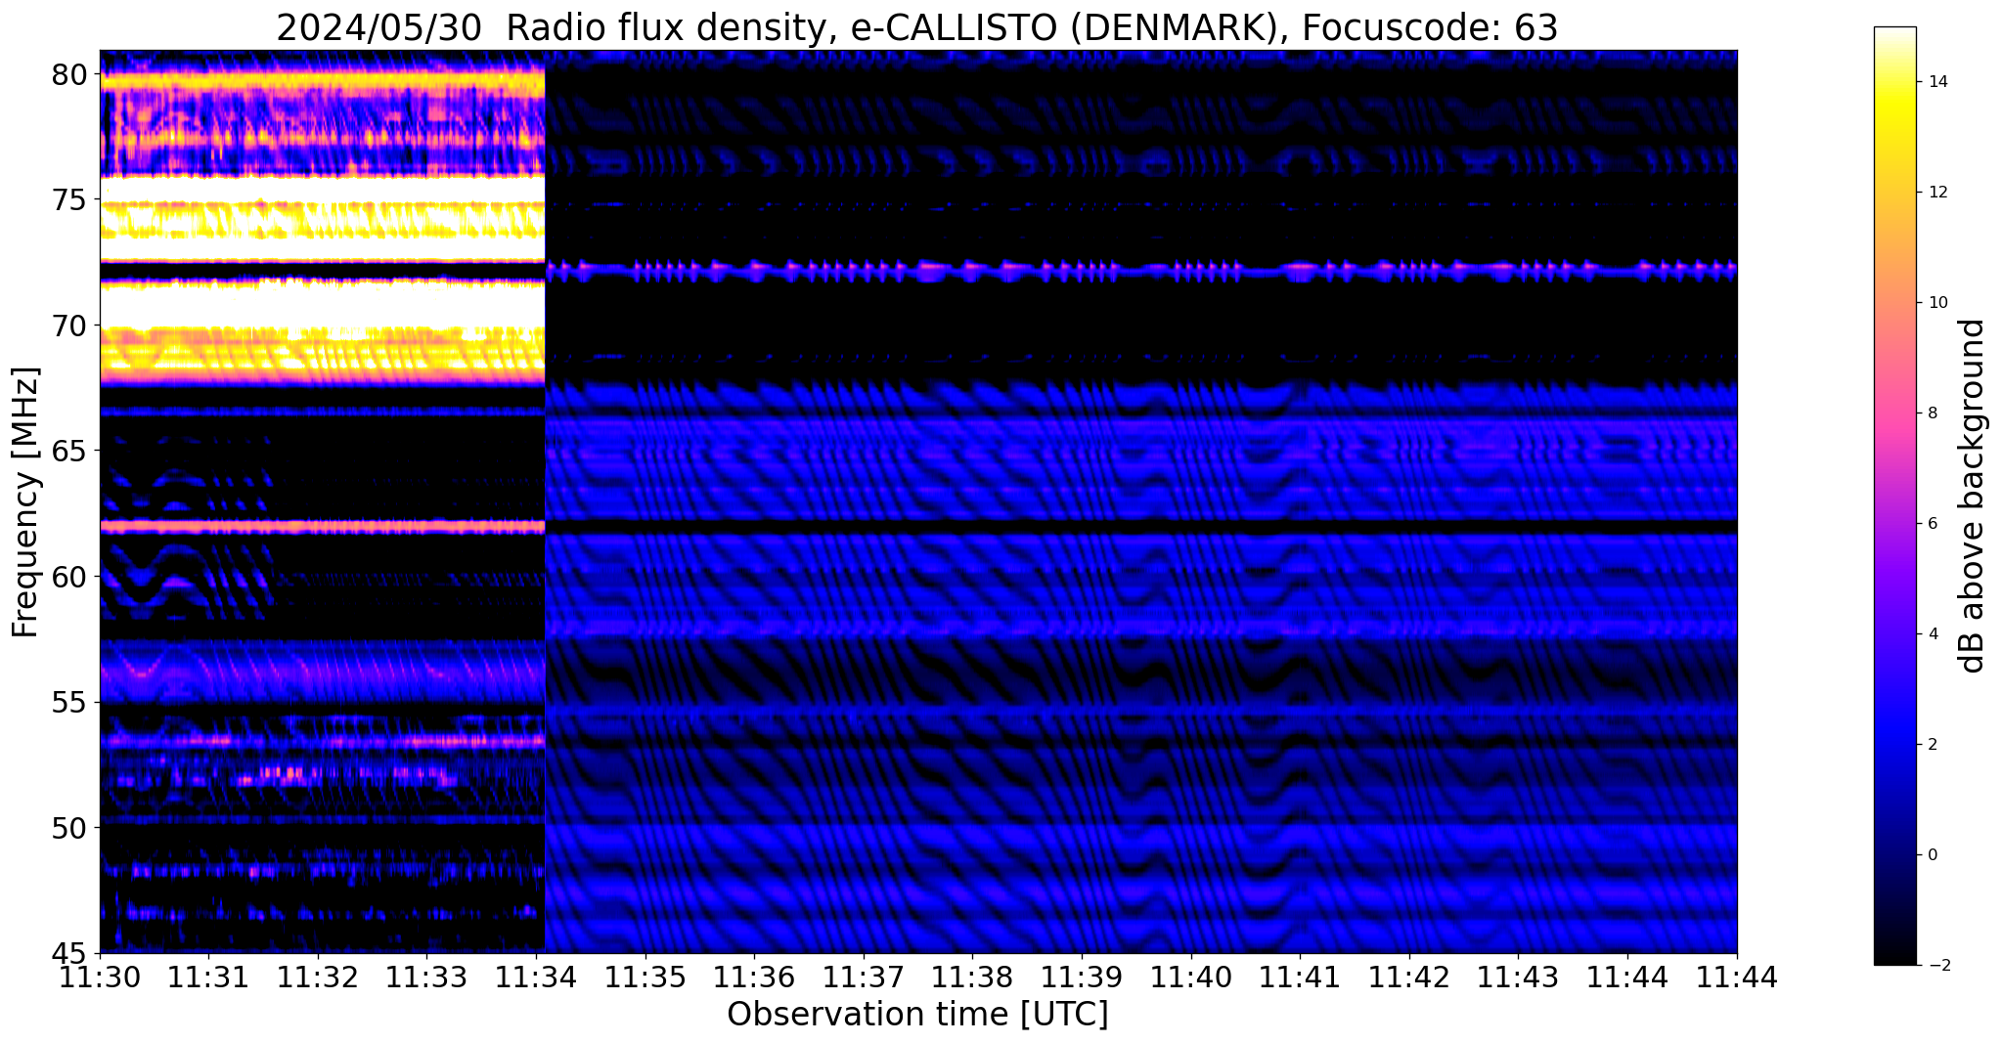Click the colorbar tick value 0

1931,855
